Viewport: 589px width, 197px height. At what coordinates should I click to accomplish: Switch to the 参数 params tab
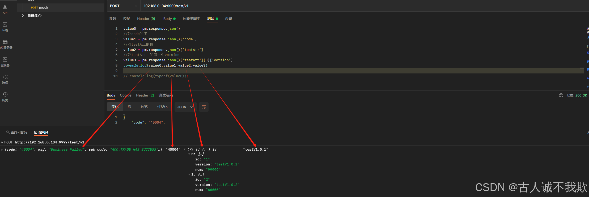coord(113,19)
